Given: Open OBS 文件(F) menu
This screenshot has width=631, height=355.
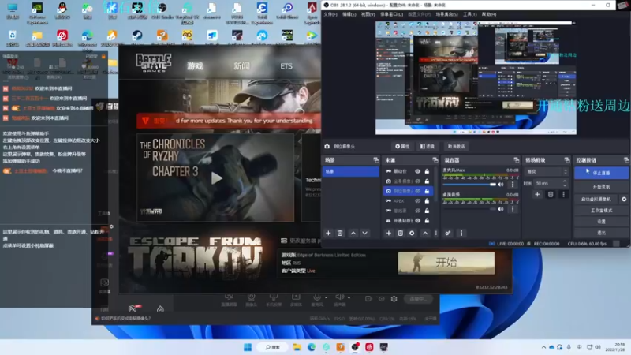Looking at the screenshot, I should pyautogui.click(x=330, y=14).
